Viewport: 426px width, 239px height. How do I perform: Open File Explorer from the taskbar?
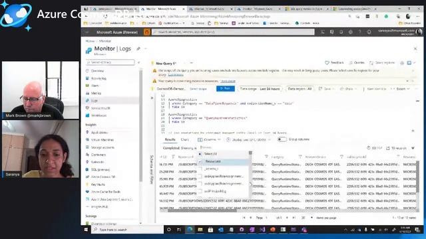tap(200, 230)
